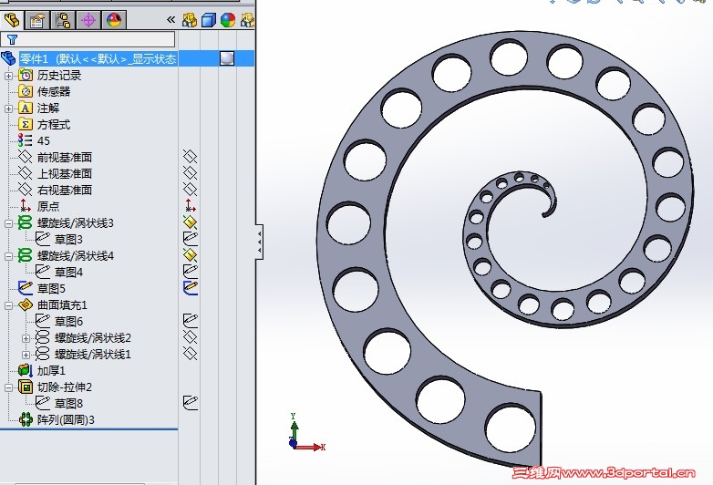This screenshot has width=713, height=485.
Task: Click the display mode cube icon
Action: click(208, 20)
